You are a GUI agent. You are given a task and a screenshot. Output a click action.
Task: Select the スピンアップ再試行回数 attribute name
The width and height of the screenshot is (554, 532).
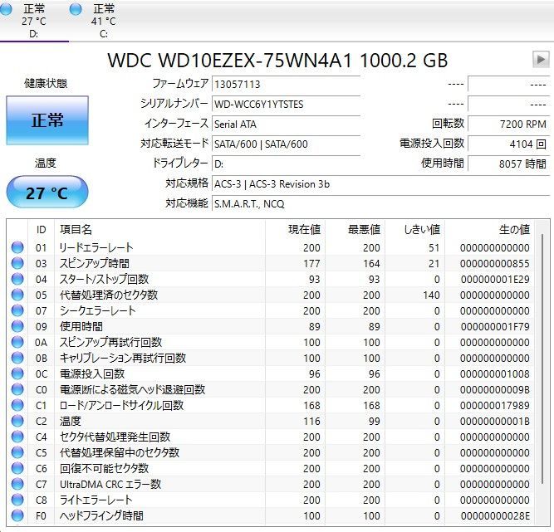pyautogui.click(x=110, y=342)
